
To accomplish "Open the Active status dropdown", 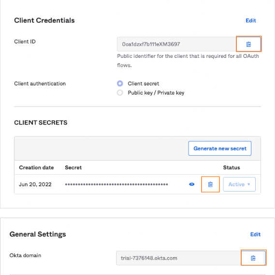I will click(239, 184).
